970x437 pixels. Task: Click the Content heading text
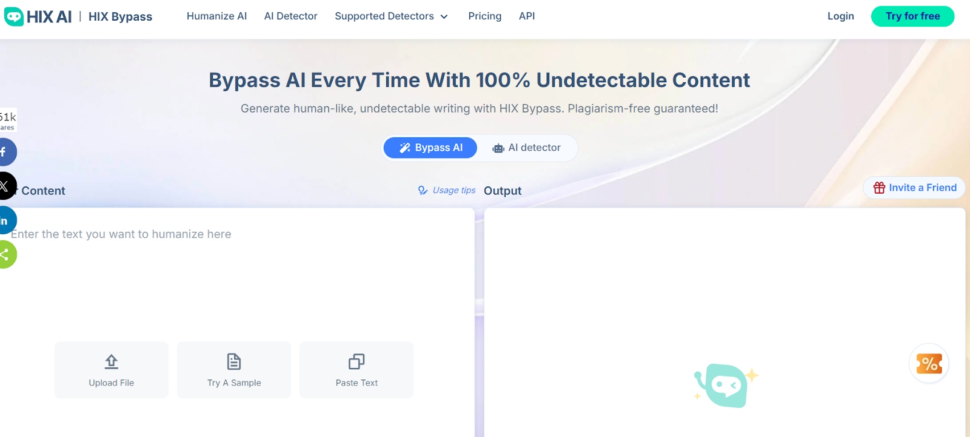point(43,191)
